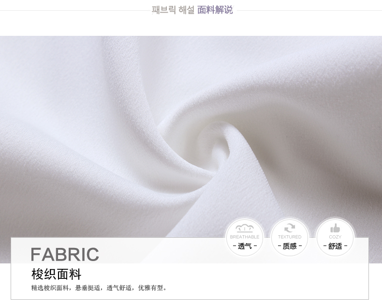Select the 质感 textured circle badge
382x307 pixels.
click(x=290, y=237)
